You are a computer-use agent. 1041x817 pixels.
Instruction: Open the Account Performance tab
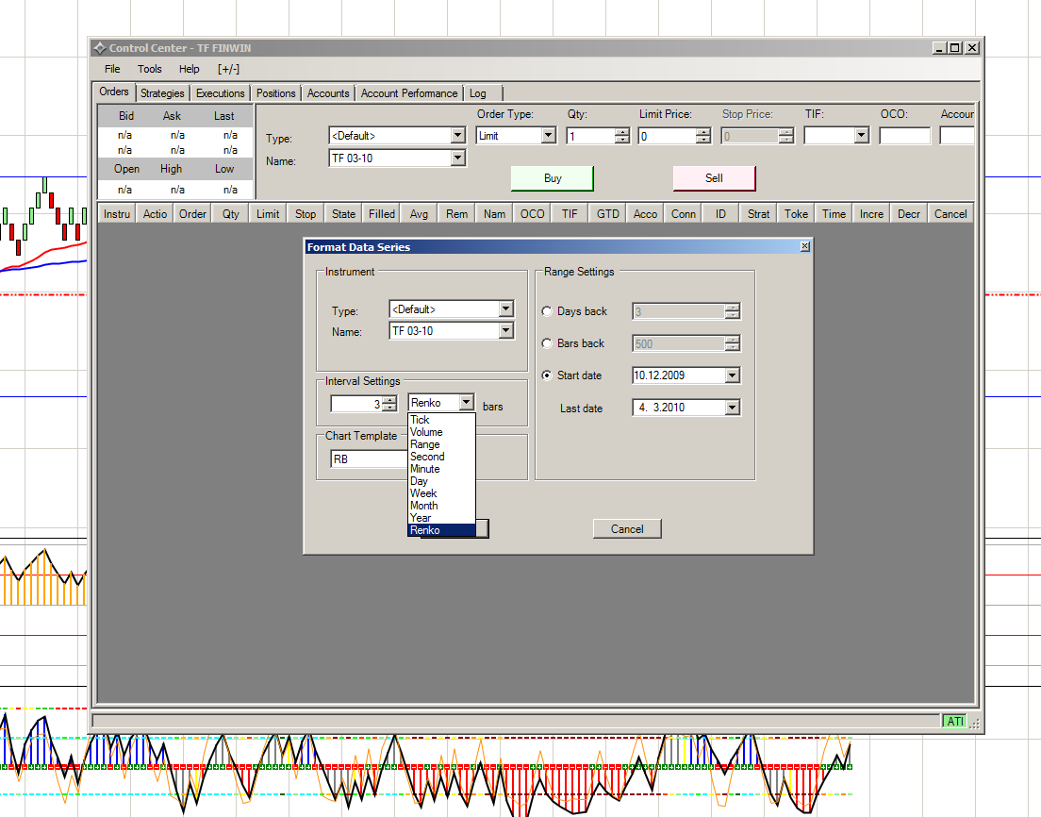pos(408,93)
